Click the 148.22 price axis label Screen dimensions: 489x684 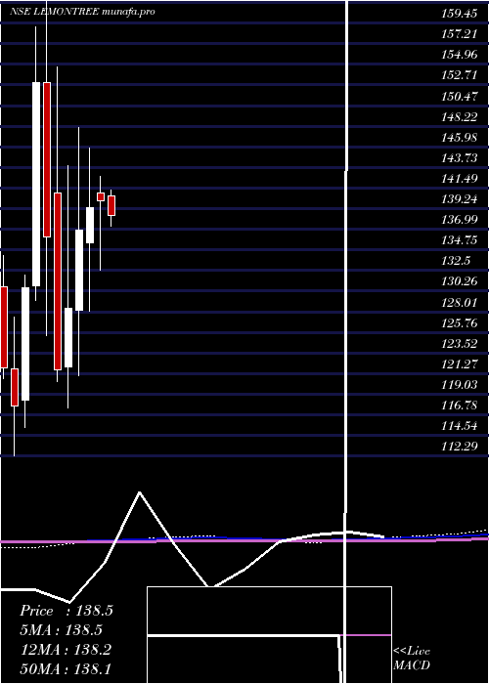[x=460, y=117]
